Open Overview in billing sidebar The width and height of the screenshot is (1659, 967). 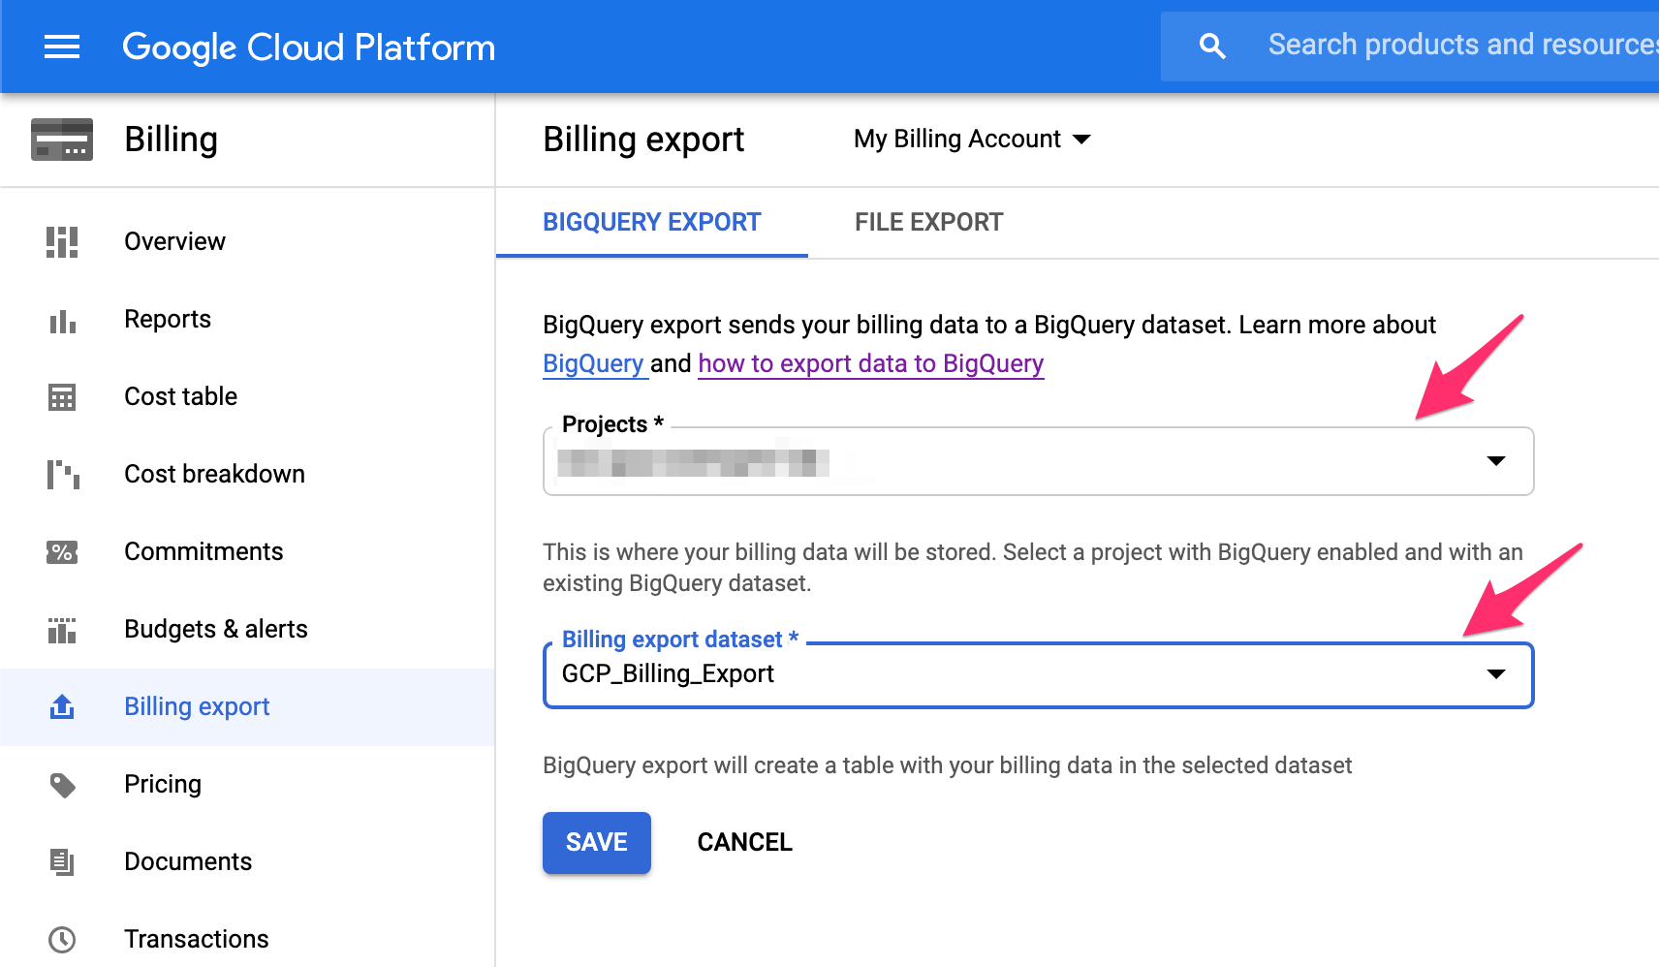174,241
